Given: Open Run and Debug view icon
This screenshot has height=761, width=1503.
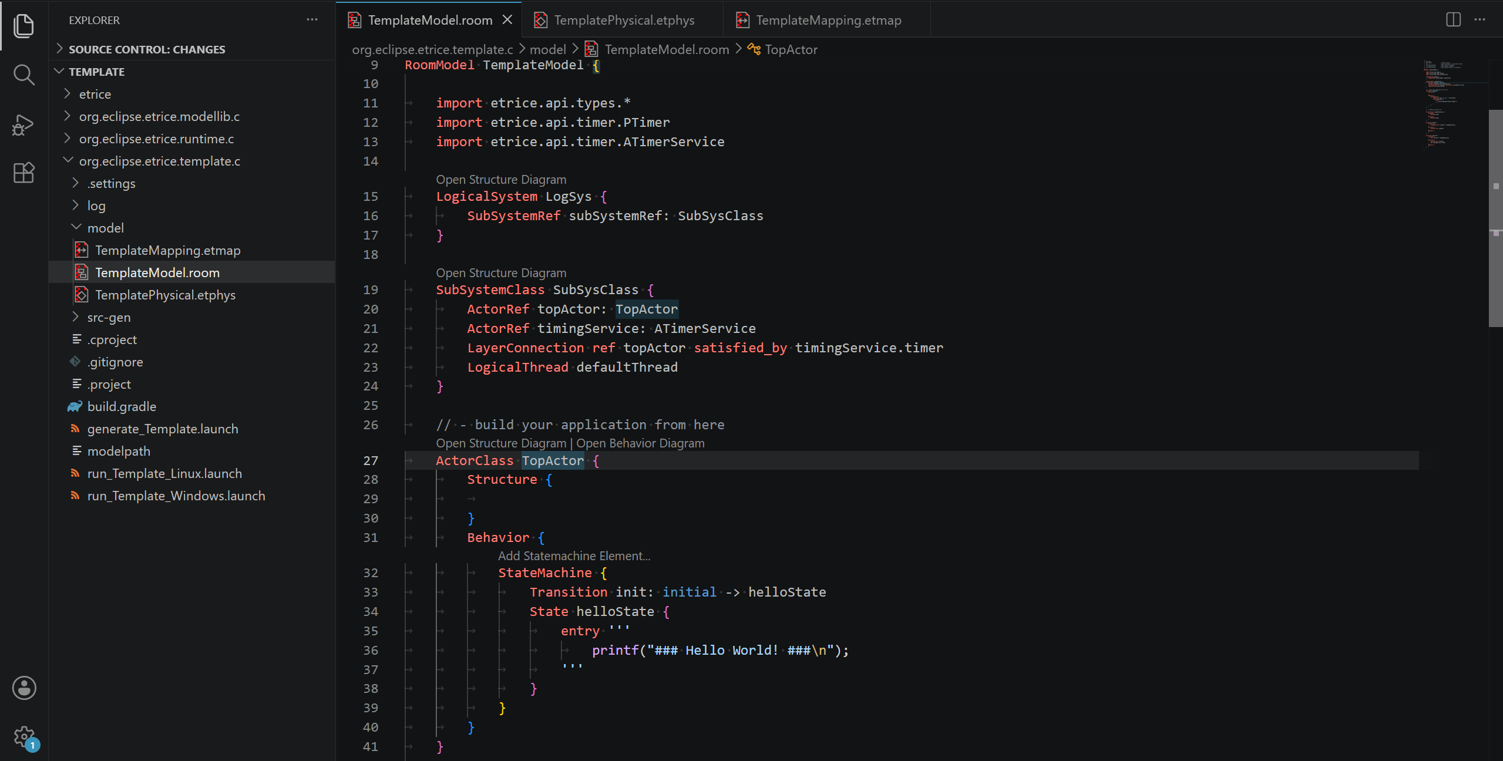Looking at the screenshot, I should (x=23, y=124).
